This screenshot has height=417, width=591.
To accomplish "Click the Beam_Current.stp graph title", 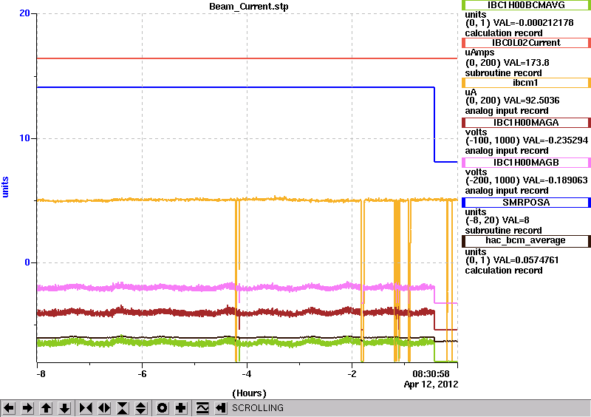I will [x=249, y=7].
